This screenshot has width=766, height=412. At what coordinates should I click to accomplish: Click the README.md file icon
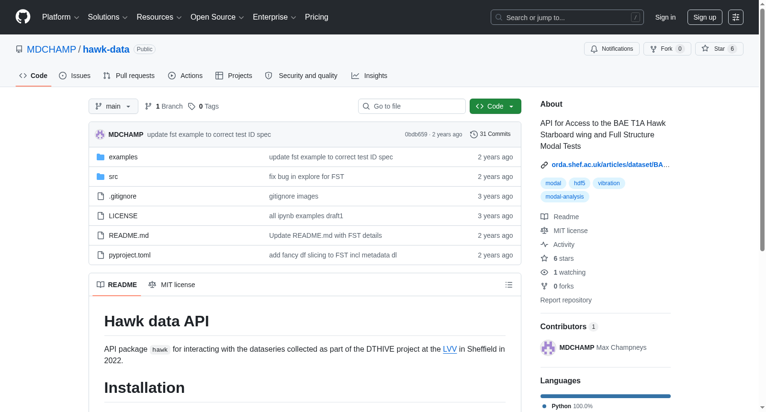pyautogui.click(x=101, y=235)
